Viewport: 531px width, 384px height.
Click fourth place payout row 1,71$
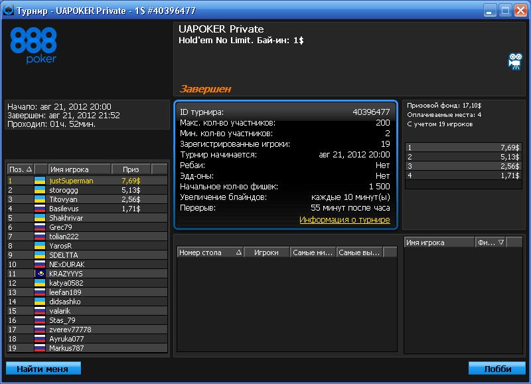463,175
